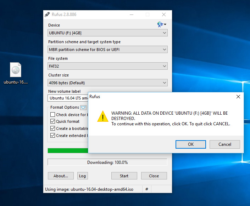Click the About... button
The width and height of the screenshot is (250, 206).
point(61,176)
